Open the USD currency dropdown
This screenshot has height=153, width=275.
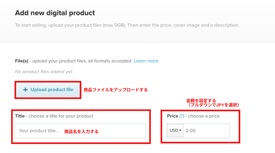175,131
